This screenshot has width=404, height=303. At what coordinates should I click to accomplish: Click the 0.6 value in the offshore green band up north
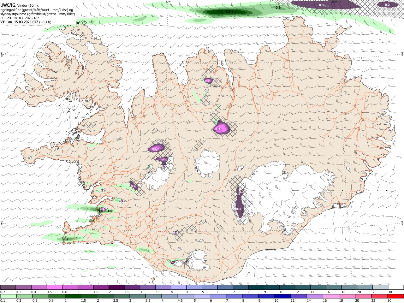pyautogui.click(x=278, y=8)
